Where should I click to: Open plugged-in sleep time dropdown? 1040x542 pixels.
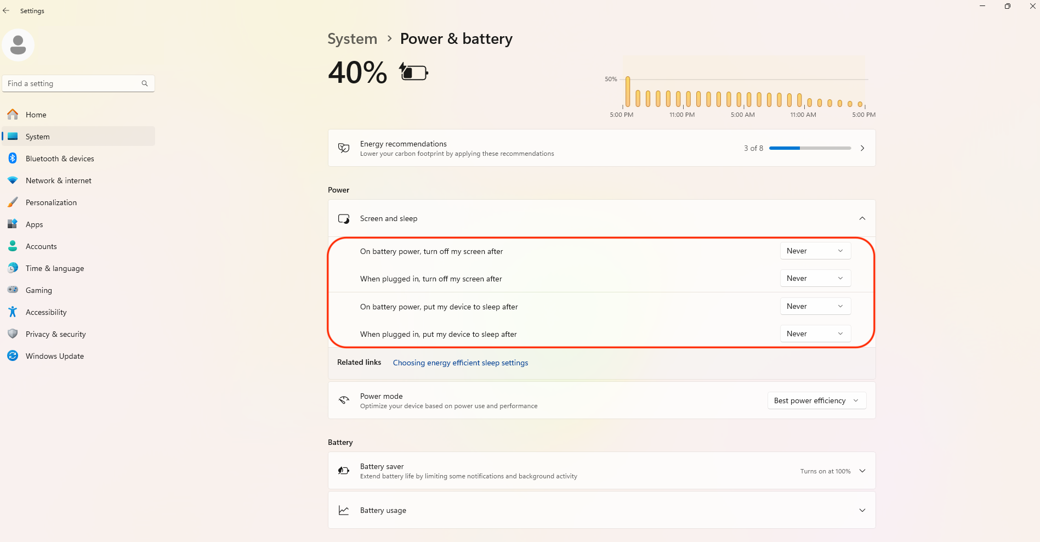(815, 334)
